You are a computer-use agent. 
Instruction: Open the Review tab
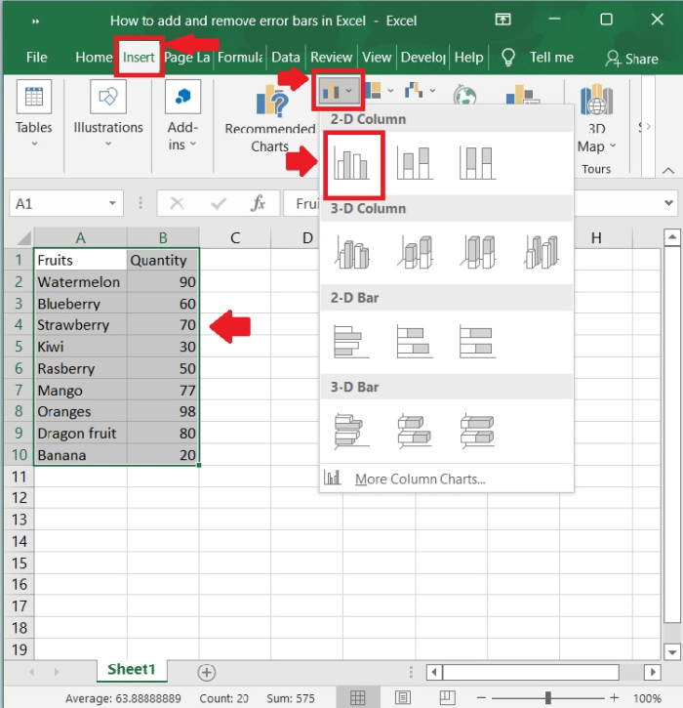[331, 58]
